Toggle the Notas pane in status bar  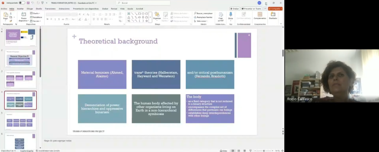(223, 151)
